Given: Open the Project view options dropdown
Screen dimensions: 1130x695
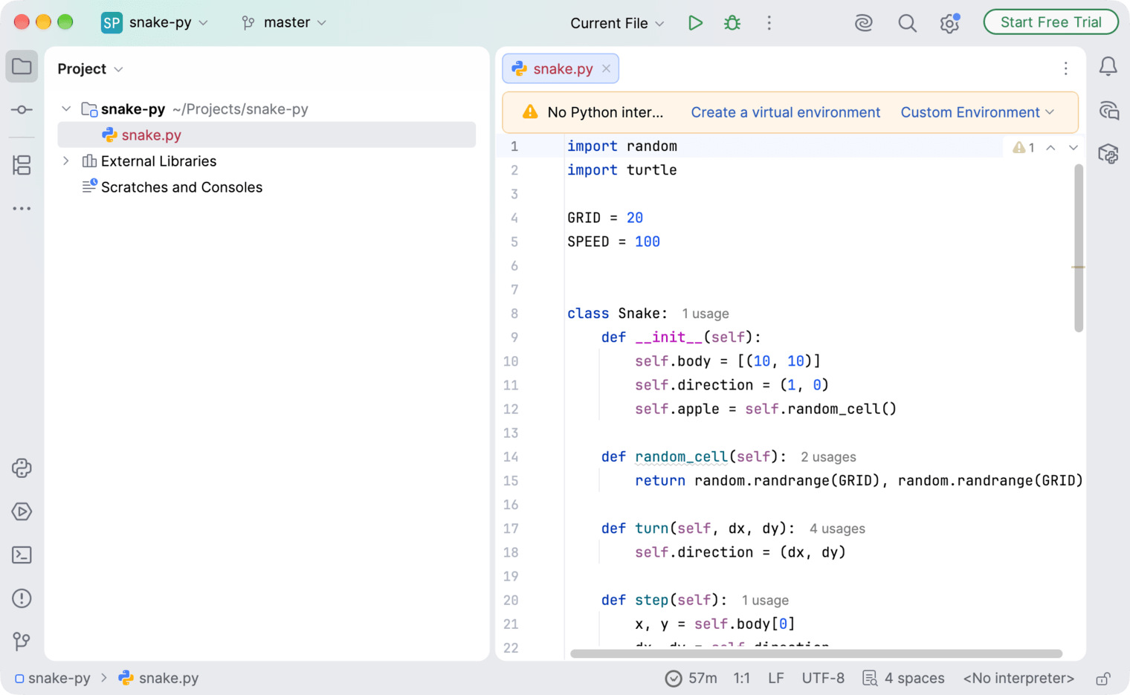Looking at the screenshot, I should pyautogui.click(x=90, y=68).
